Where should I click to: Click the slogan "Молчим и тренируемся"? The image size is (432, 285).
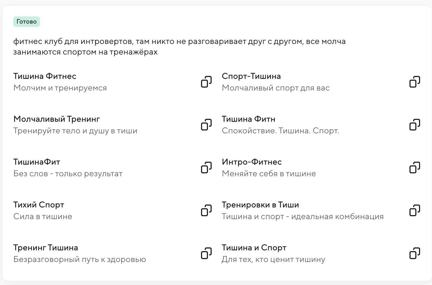tap(60, 88)
